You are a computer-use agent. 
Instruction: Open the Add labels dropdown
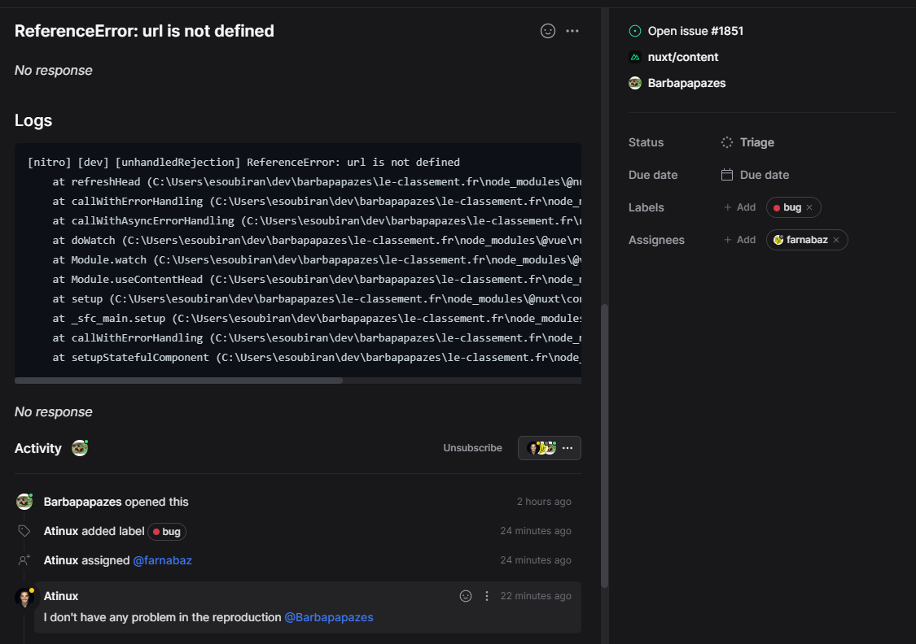(739, 207)
